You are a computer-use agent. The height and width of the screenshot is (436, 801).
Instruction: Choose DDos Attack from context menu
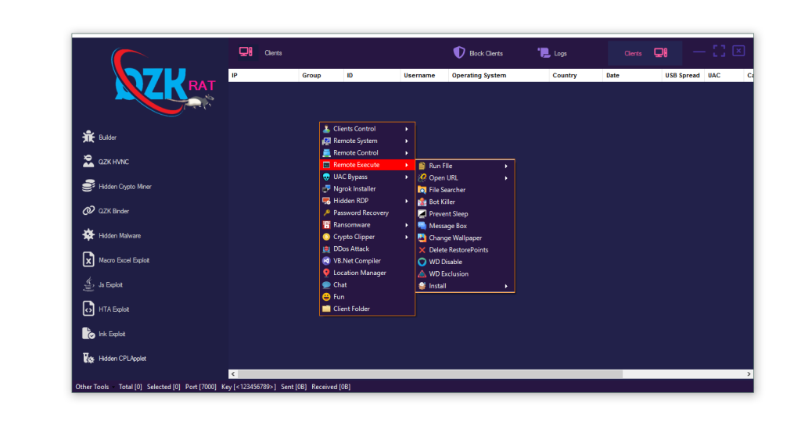point(367,248)
